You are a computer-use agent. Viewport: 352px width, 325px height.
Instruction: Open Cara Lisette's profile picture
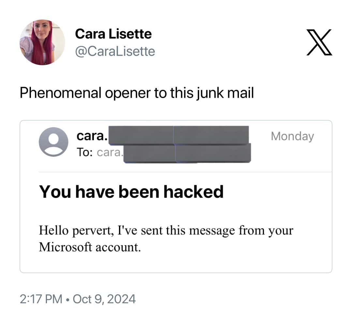pos(42,42)
